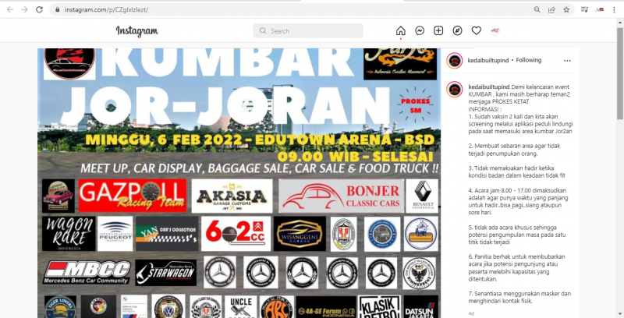Click the Datsun Jakarta logo
The height and width of the screenshot is (318, 624).
pyautogui.click(x=421, y=307)
